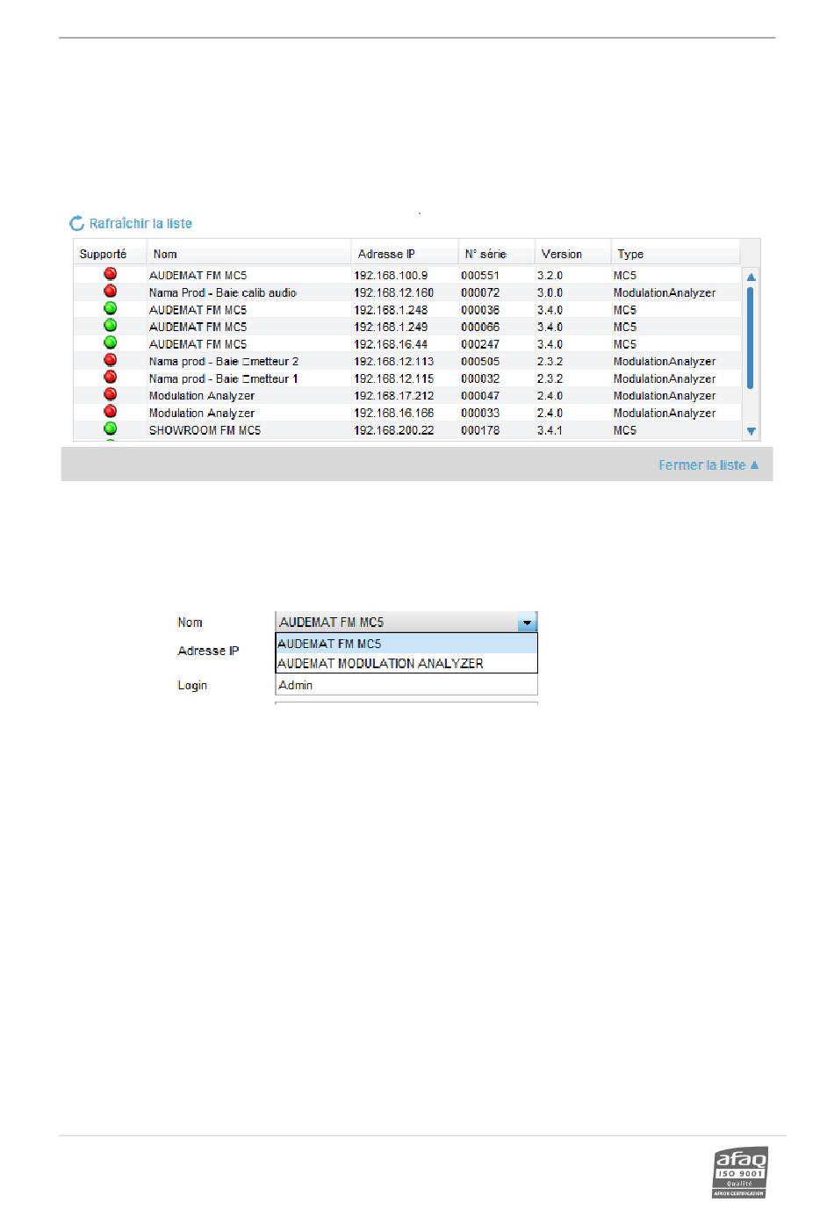This screenshot has height=1210, width=834.
Task: Click red status icon for Nama Prod - Baie calib audio
Action: 111,292
